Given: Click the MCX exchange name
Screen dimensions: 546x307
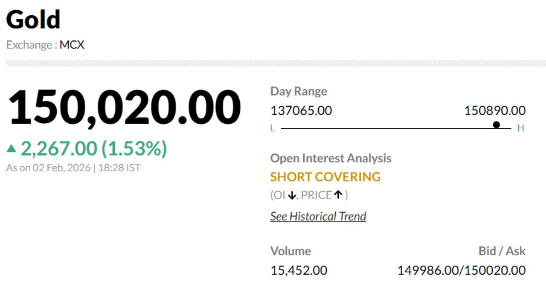Looking at the screenshot, I should (x=72, y=45).
